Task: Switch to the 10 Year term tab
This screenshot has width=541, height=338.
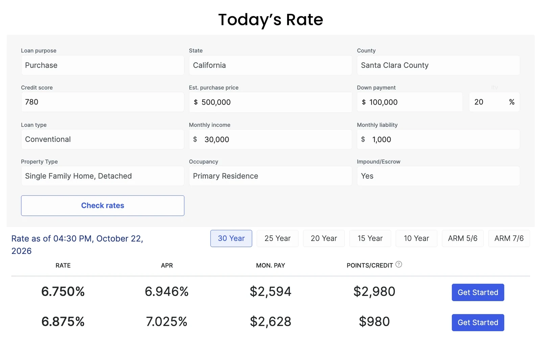Action: pos(417,239)
